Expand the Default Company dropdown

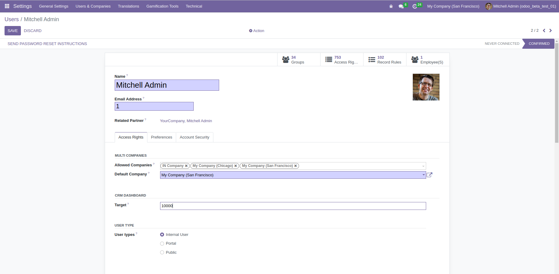point(423,175)
